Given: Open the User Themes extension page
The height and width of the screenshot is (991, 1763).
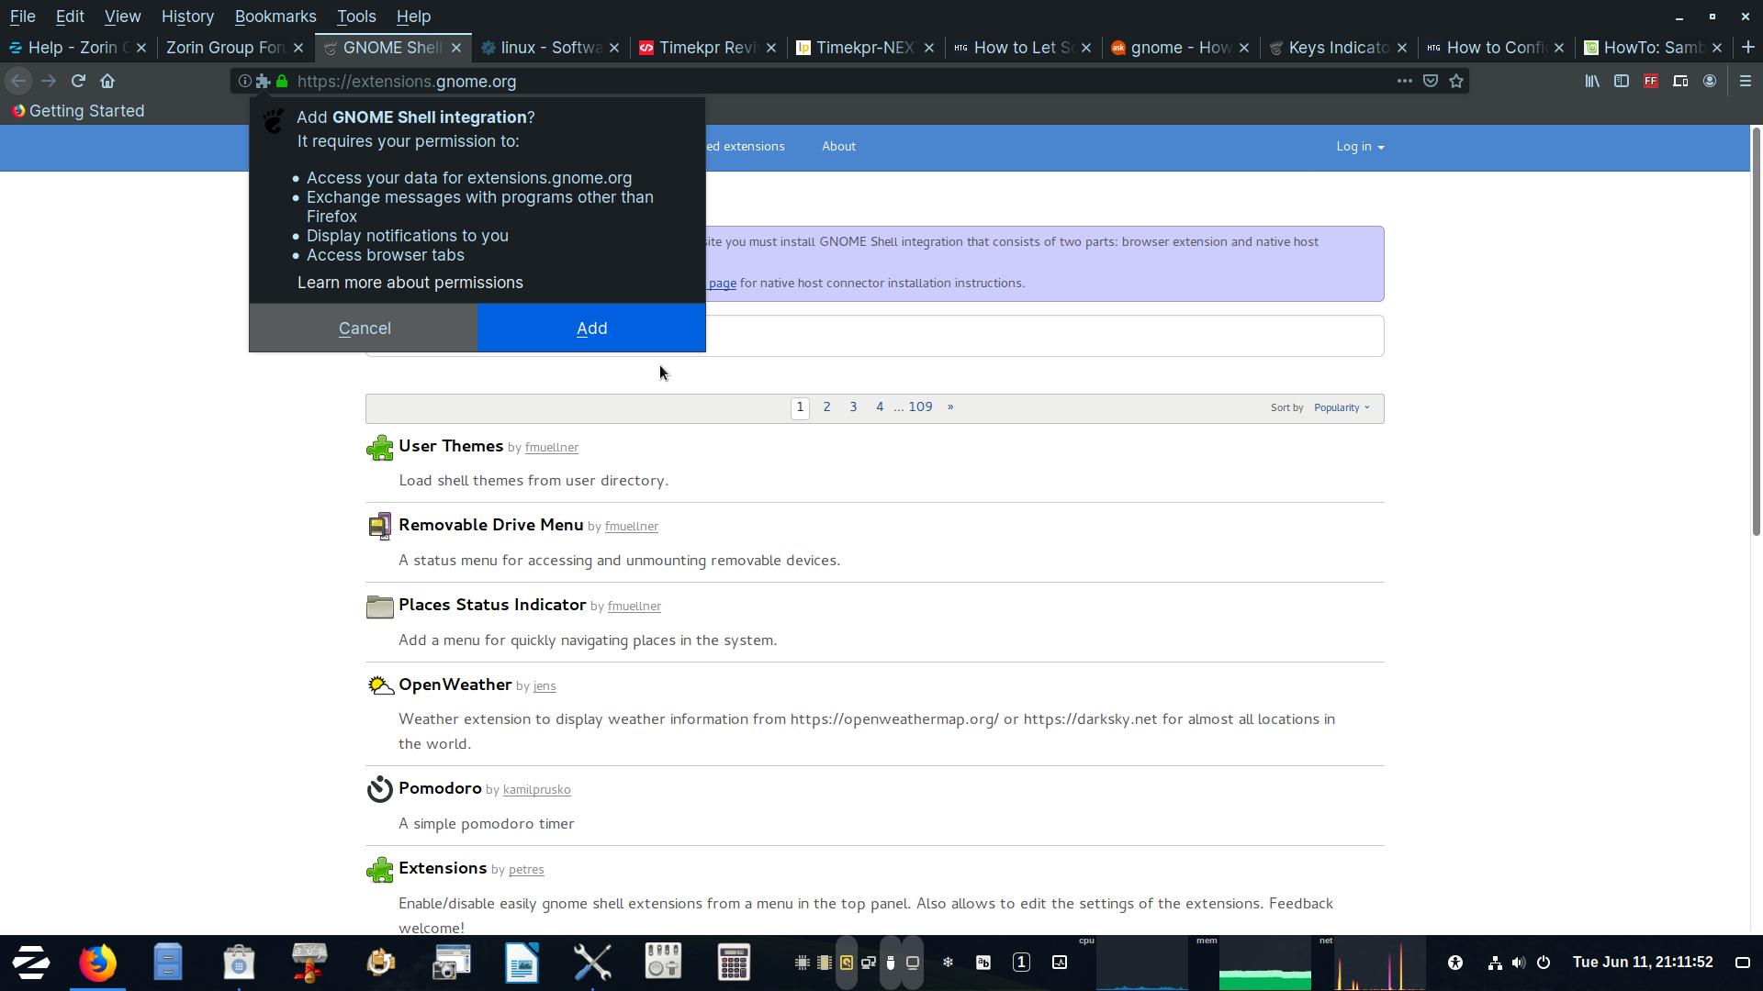Looking at the screenshot, I should 451,446.
